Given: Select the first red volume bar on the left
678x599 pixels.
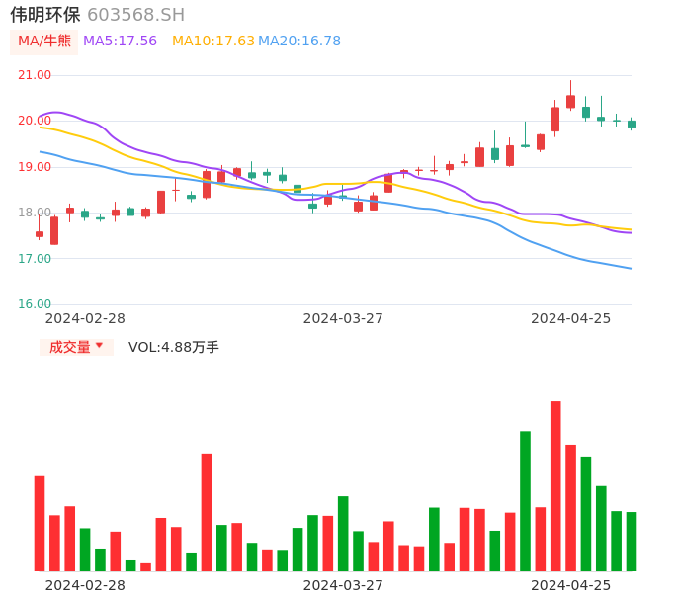Looking at the screenshot, I should coord(40,524).
